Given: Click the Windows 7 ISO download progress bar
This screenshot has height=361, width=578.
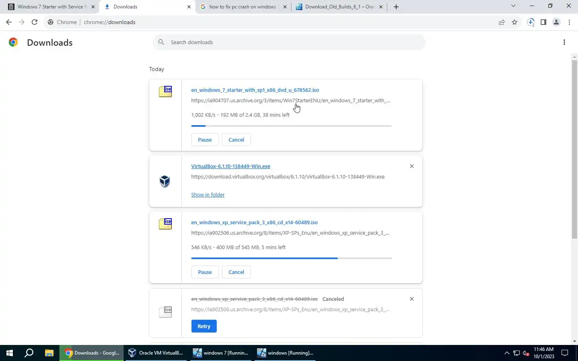Looking at the screenshot, I should click(x=291, y=126).
